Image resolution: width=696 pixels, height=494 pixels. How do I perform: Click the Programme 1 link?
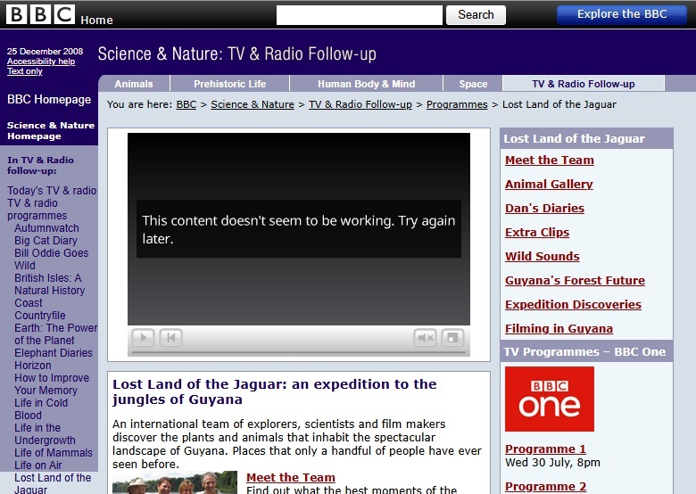(545, 449)
